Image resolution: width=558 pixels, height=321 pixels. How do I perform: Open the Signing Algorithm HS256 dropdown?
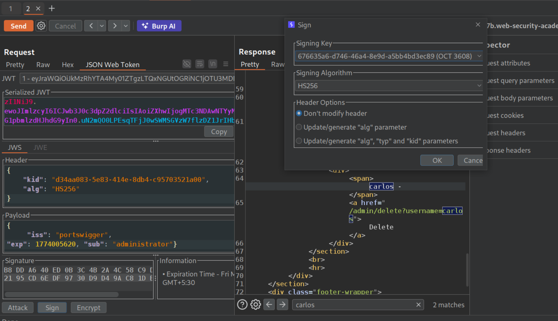pyautogui.click(x=479, y=86)
